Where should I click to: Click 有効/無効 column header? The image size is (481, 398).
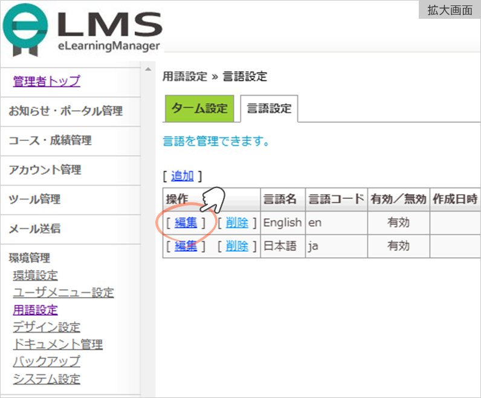pyautogui.click(x=398, y=200)
